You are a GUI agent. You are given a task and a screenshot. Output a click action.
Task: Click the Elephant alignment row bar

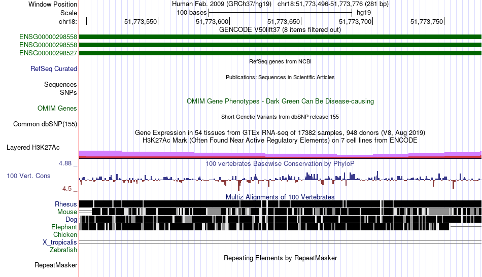click(x=264, y=227)
